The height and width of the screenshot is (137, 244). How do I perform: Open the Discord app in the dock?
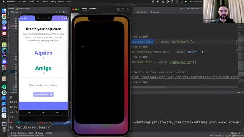[4, 28]
